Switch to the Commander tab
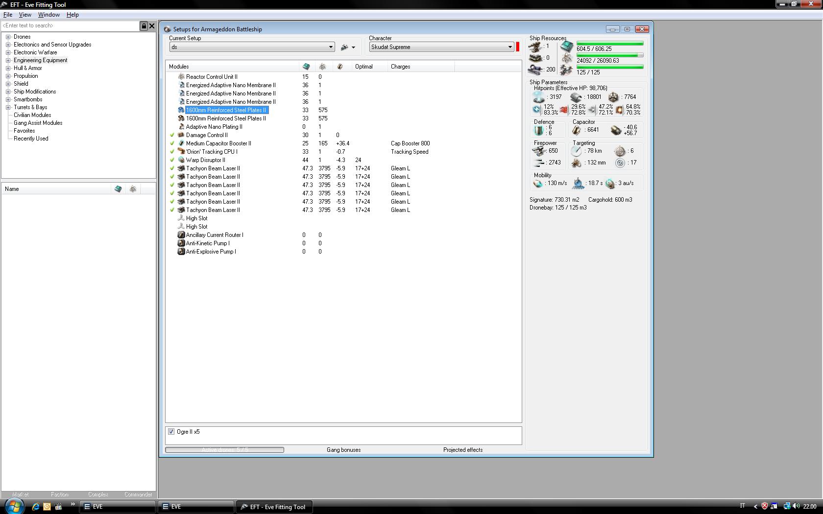Viewport: 823px width, 514px height. pyautogui.click(x=138, y=494)
